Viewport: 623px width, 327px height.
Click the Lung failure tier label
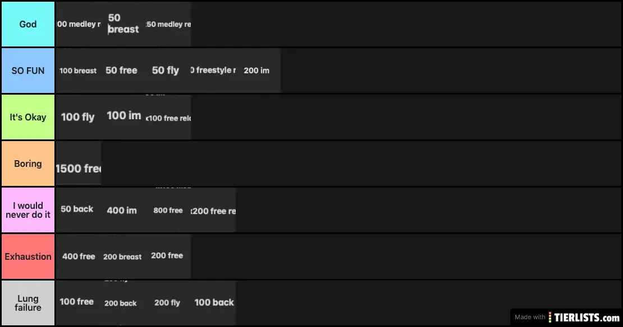click(28, 303)
